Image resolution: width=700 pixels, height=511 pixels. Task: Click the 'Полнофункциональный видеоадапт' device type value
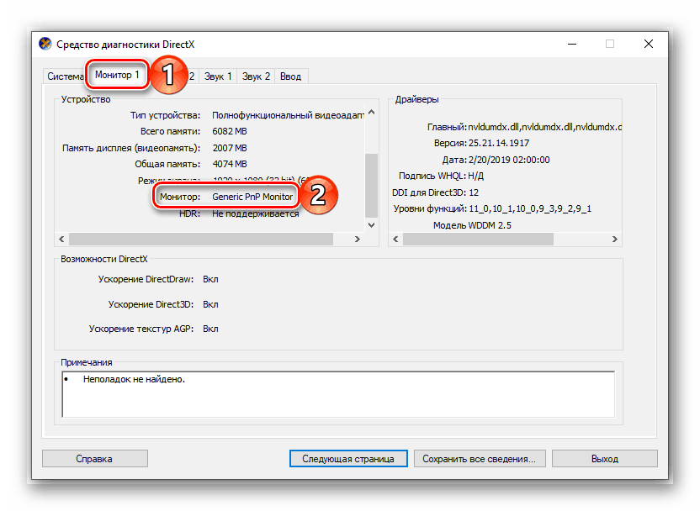pyautogui.click(x=288, y=115)
